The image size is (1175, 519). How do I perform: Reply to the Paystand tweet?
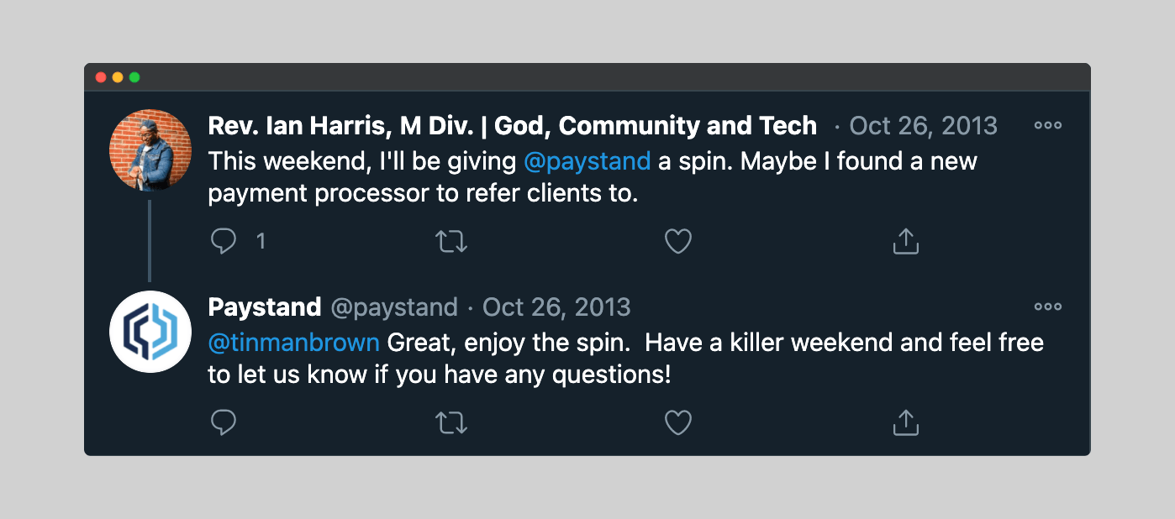224,422
